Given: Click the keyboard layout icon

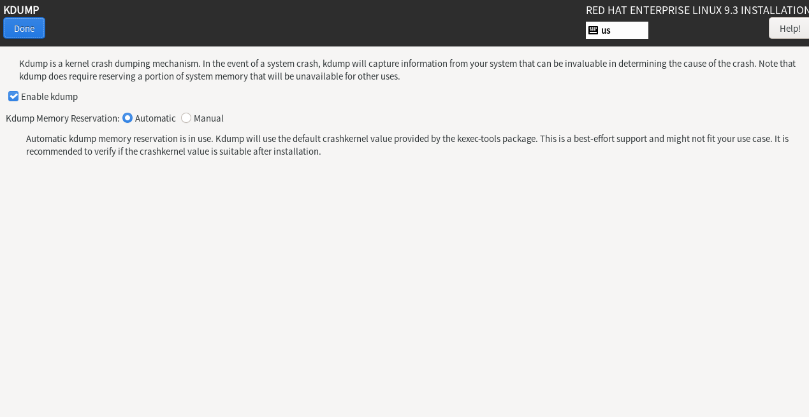Looking at the screenshot, I should pos(593,30).
